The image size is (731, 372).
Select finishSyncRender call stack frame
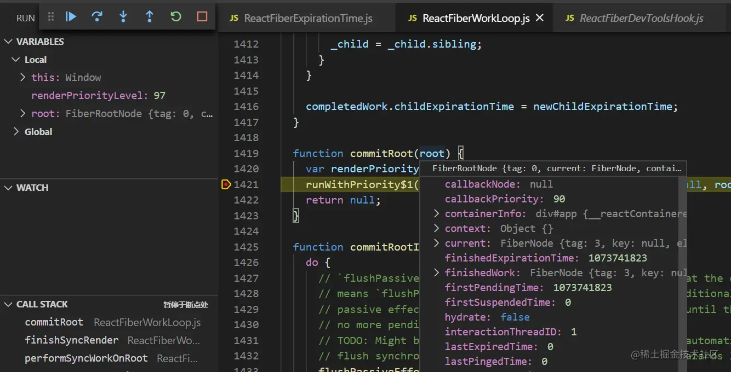click(109, 340)
